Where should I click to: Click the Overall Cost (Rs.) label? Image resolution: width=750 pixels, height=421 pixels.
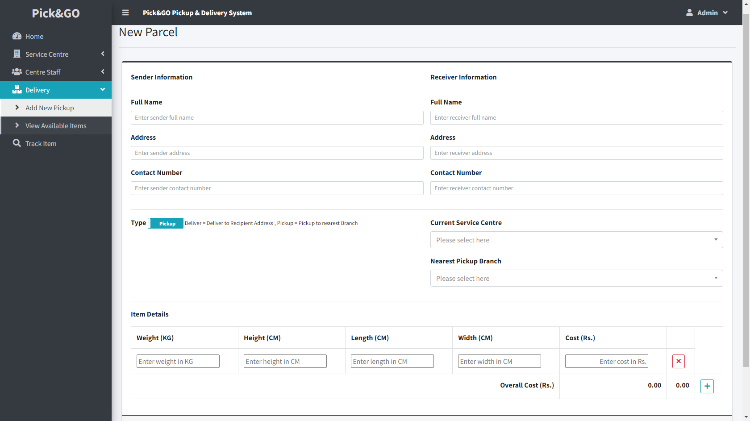coord(527,385)
